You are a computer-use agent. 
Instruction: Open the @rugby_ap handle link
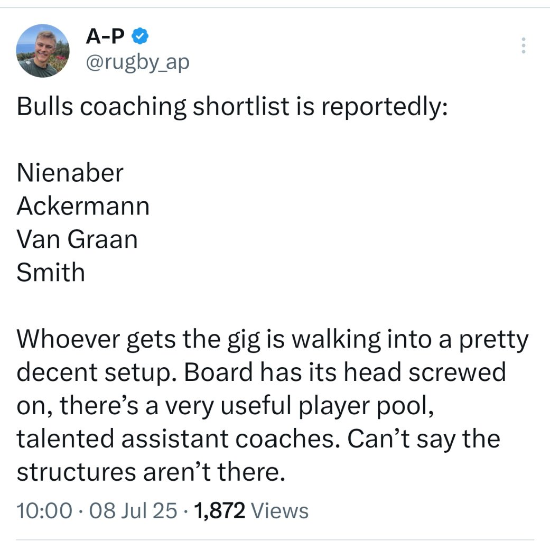coord(137,63)
